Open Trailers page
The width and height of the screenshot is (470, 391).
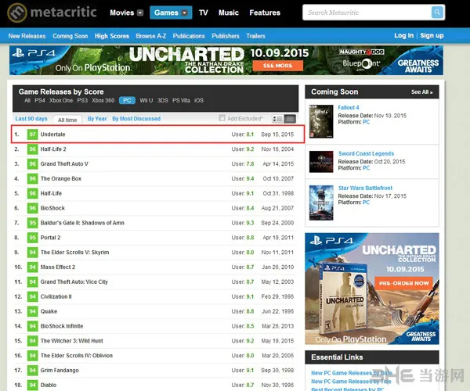(x=255, y=36)
